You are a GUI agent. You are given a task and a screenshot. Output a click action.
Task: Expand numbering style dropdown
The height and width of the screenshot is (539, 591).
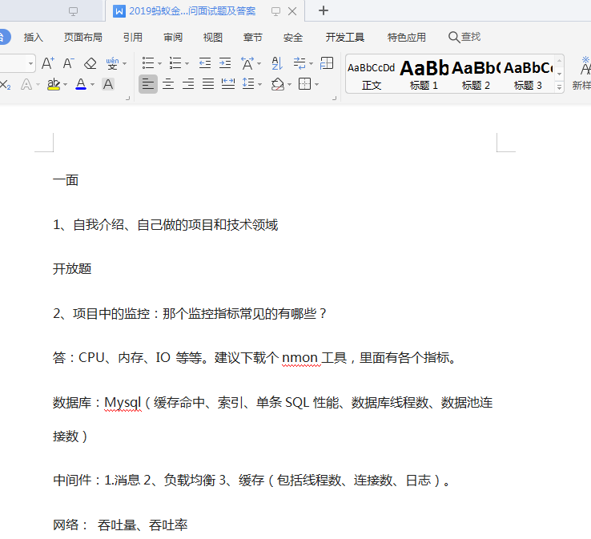pos(187,64)
